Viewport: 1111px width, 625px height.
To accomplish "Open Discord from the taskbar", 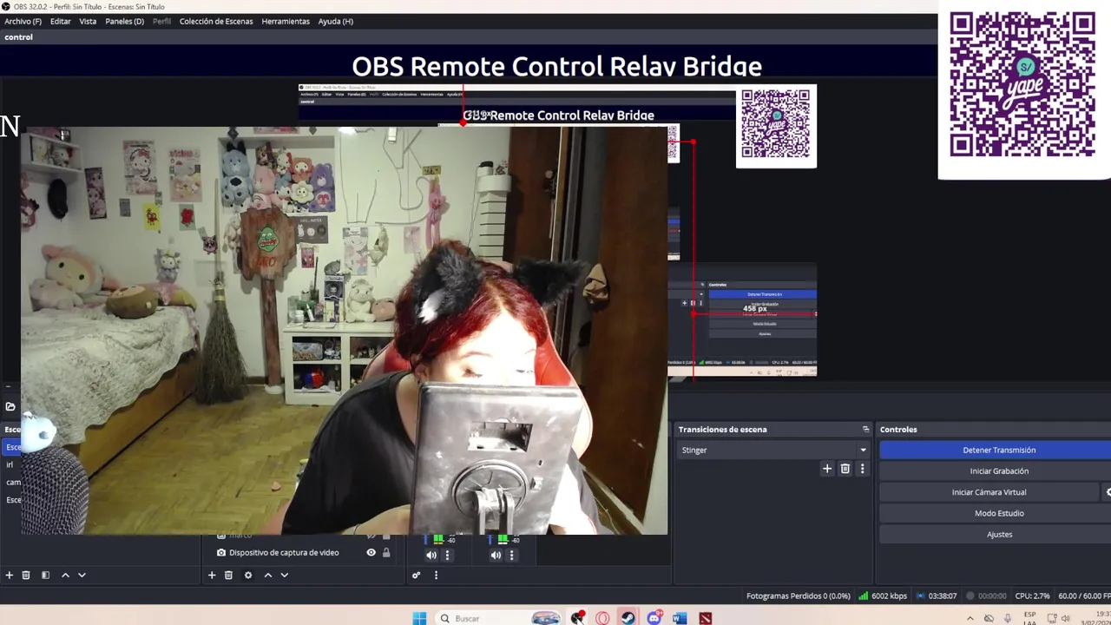I will click(x=654, y=618).
